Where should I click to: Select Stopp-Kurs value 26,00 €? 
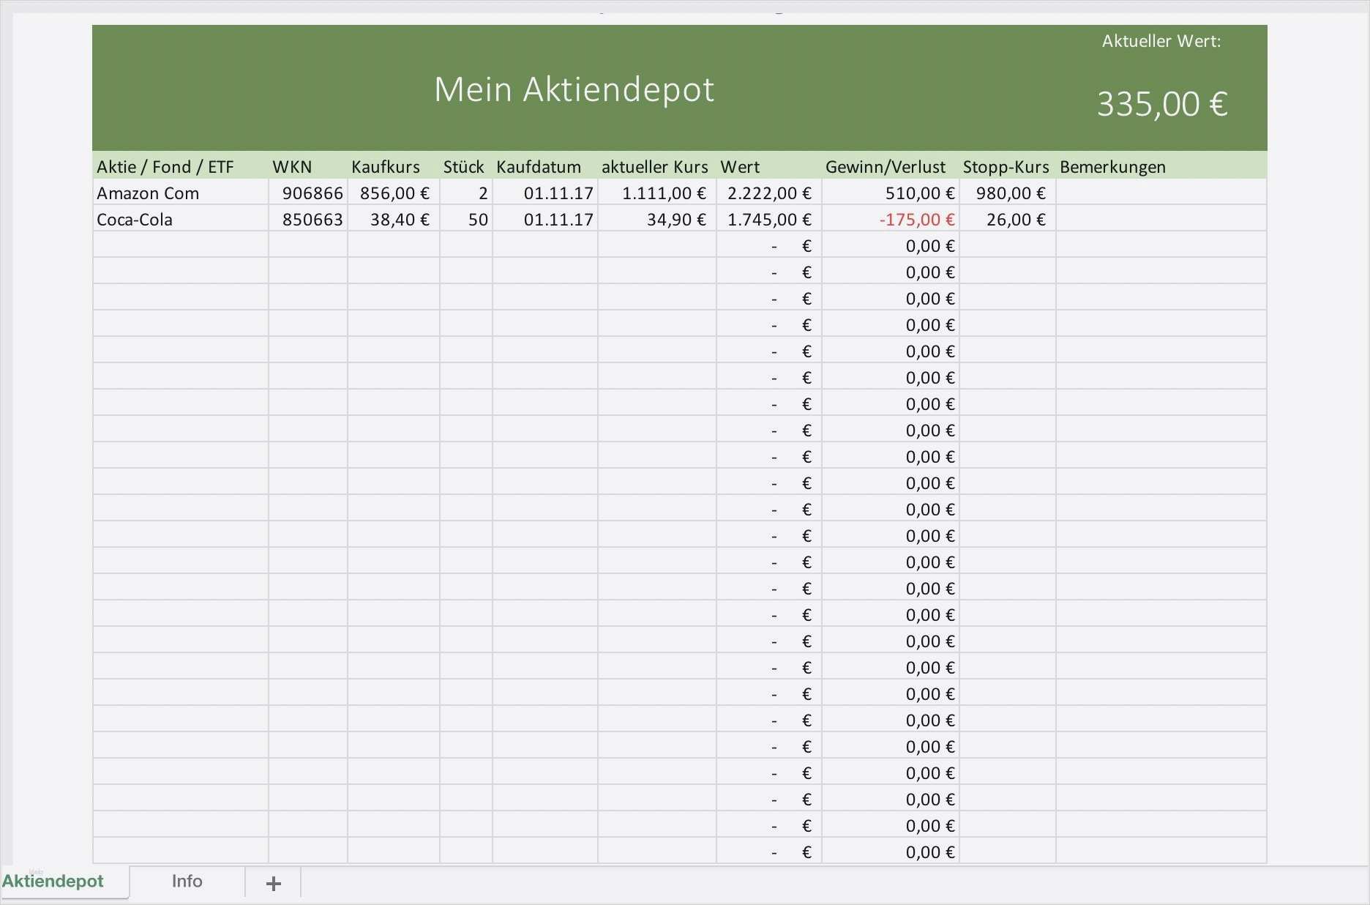click(x=1008, y=220)
